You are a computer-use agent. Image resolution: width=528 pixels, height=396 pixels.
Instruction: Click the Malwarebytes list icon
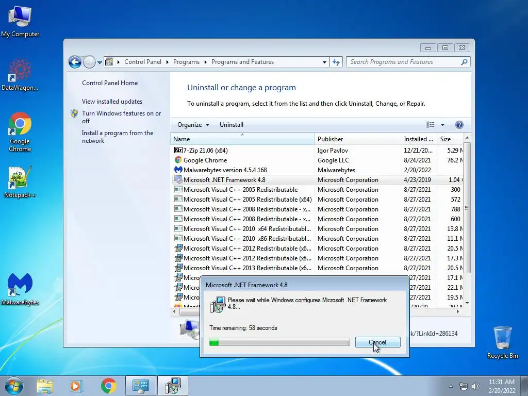click(178, 170)
